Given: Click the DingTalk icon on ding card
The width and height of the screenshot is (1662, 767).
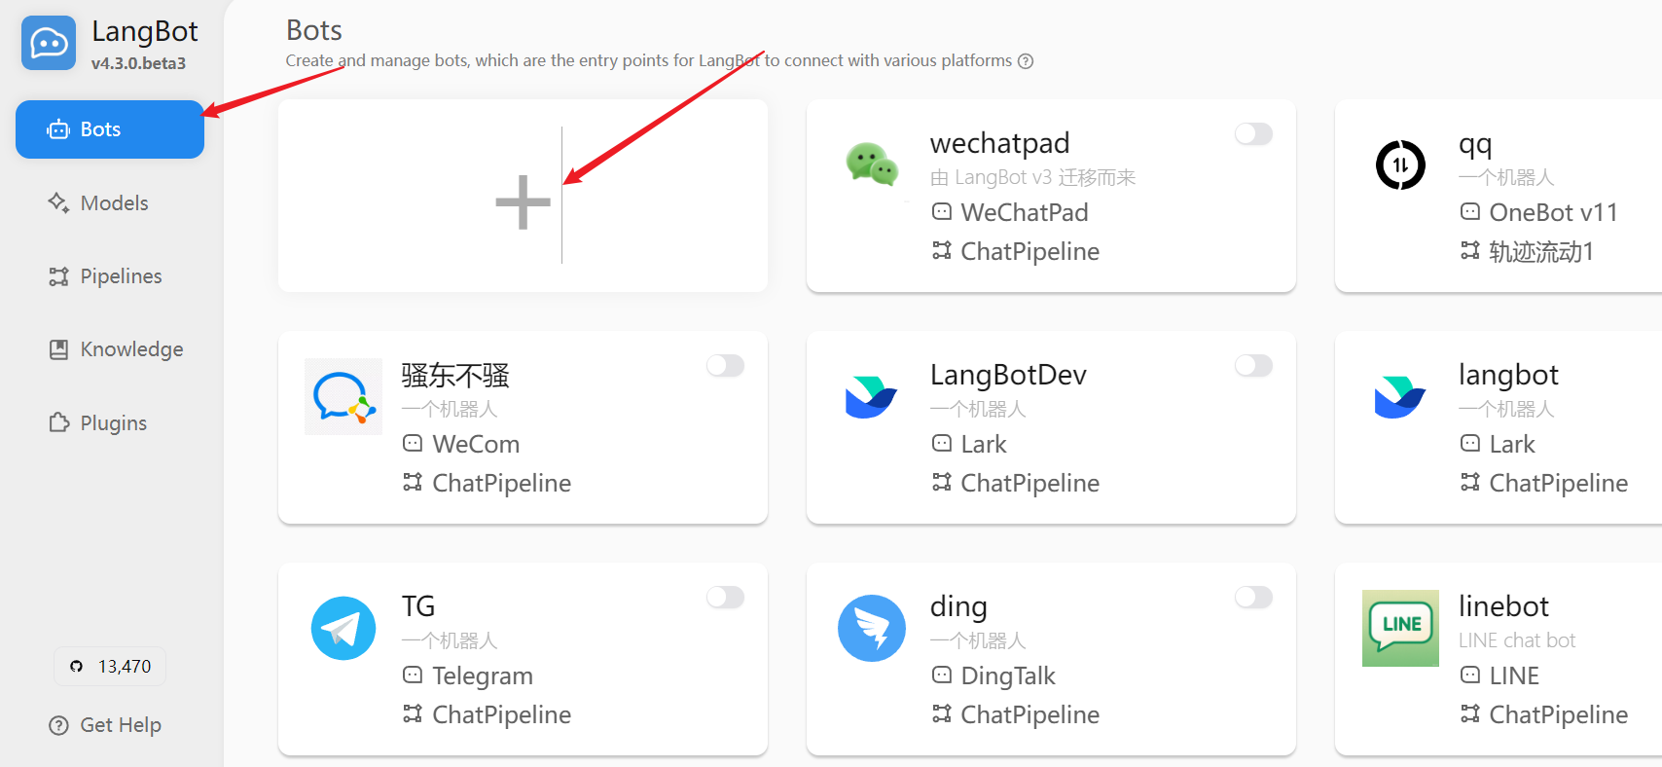Looking at the screenshot, I should click(872, 628).
